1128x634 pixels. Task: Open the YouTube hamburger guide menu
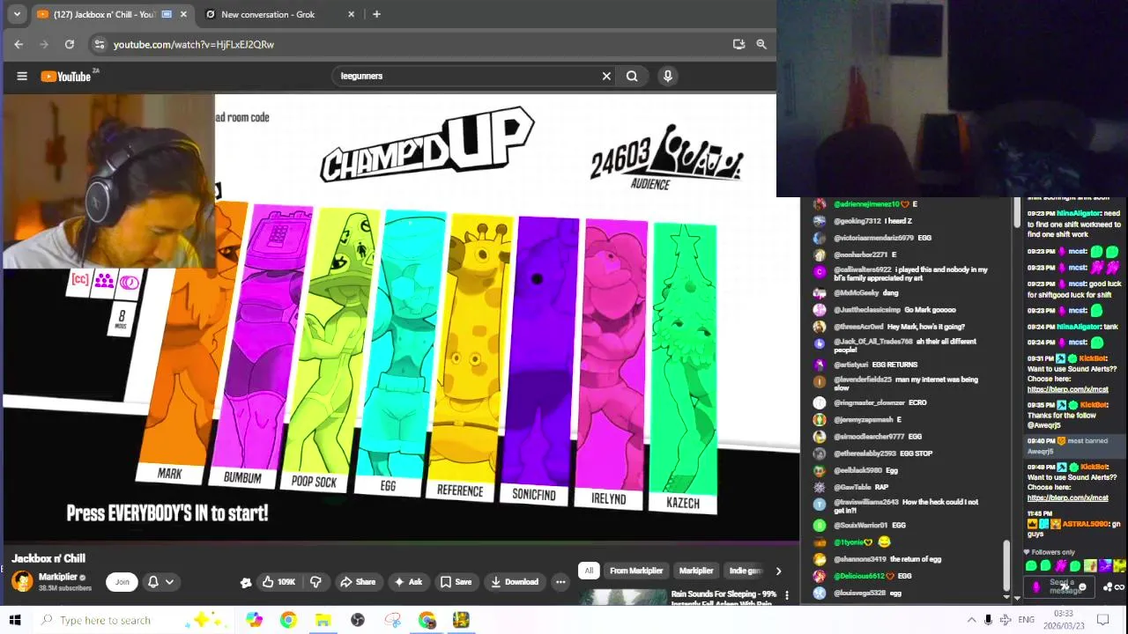click(x=22, y=77)
